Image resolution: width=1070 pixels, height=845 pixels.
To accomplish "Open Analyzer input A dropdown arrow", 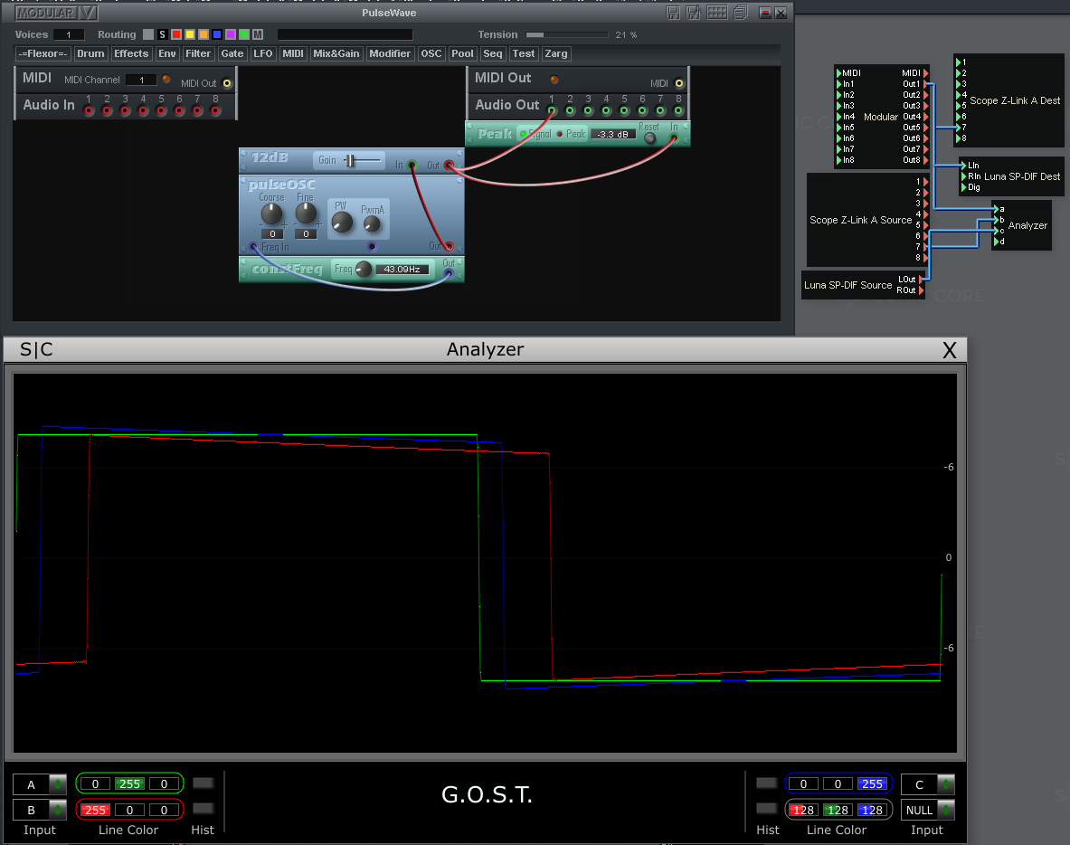I will 58,784.
